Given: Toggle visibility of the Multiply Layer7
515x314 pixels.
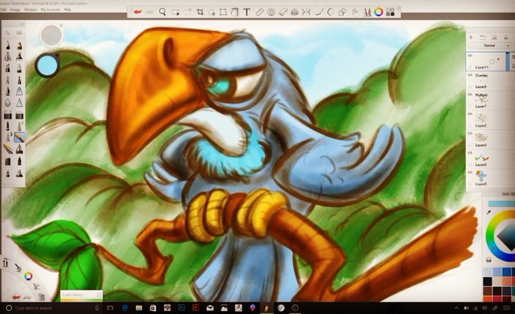Looking at the screenshot, I should (470, 95).
